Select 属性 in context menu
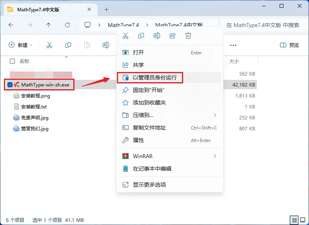 coord(169,140)
